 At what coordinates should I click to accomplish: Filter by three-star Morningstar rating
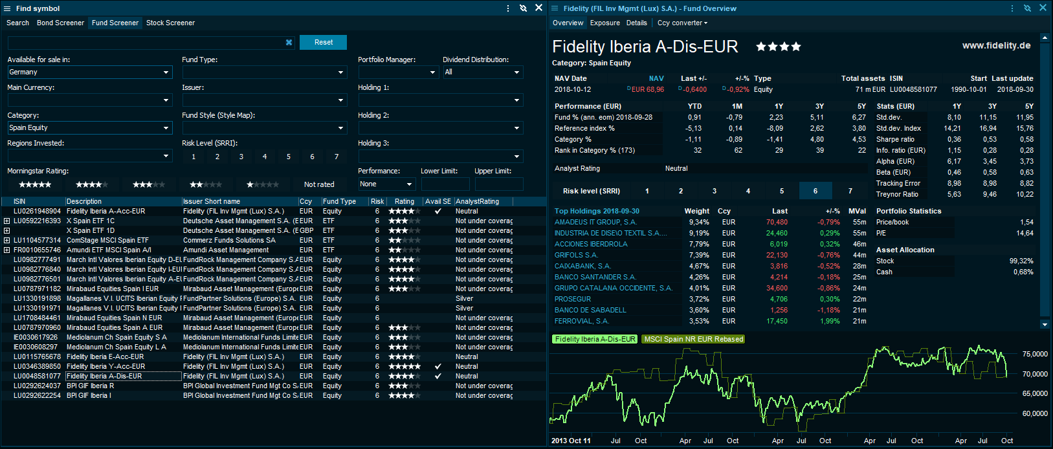(149, 184)
